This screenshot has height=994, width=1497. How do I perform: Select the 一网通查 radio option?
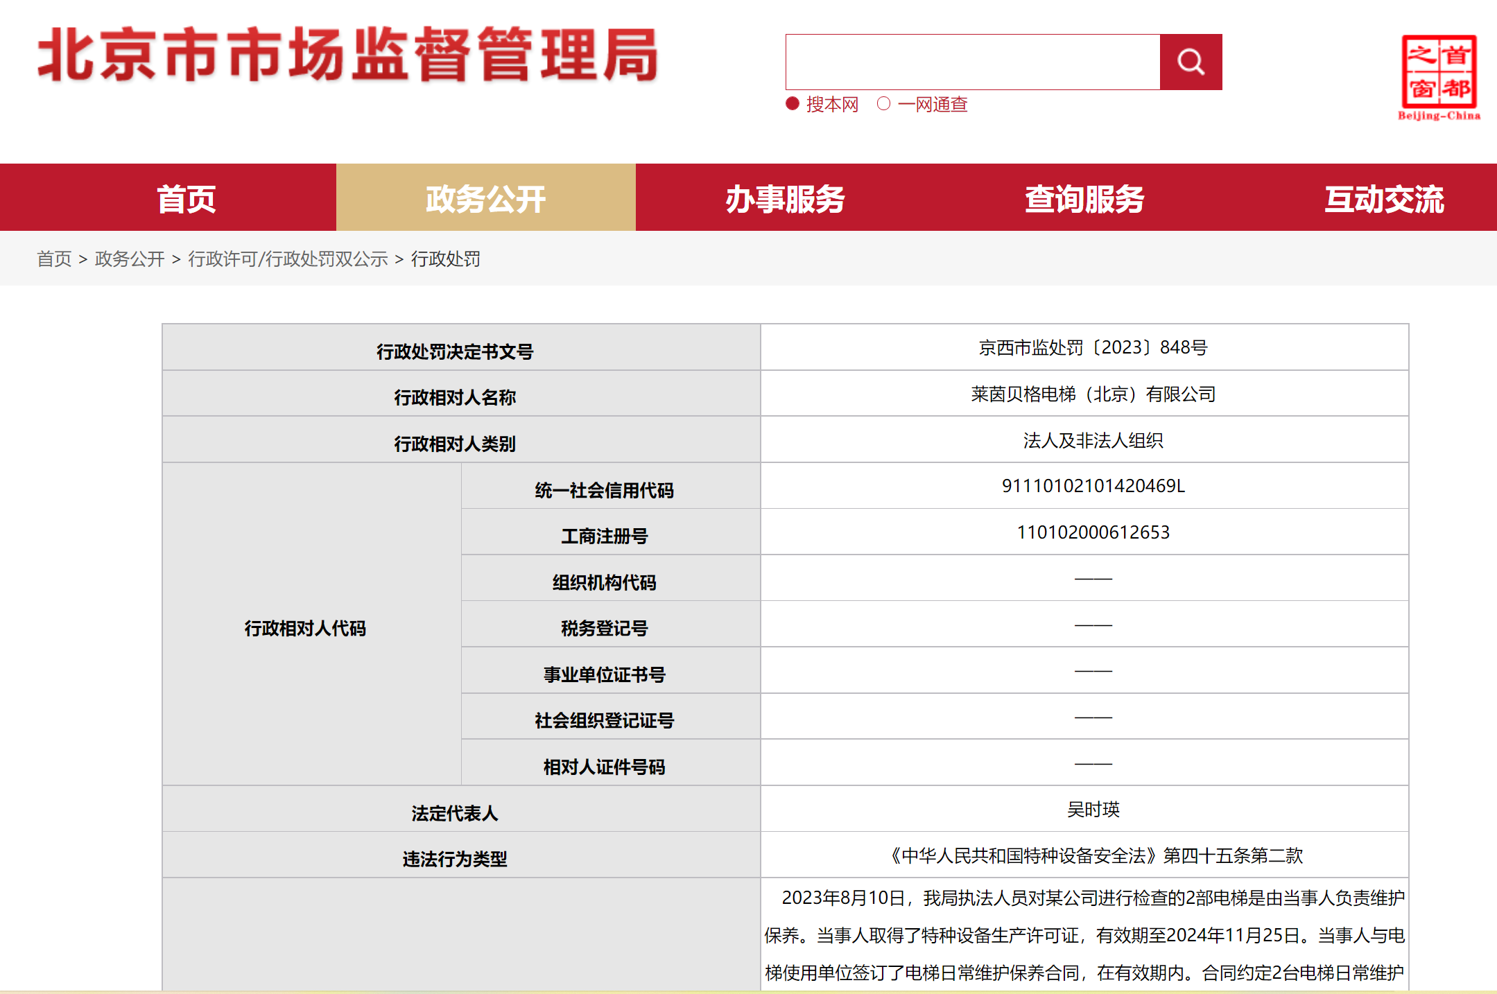[x=883, y=104]
